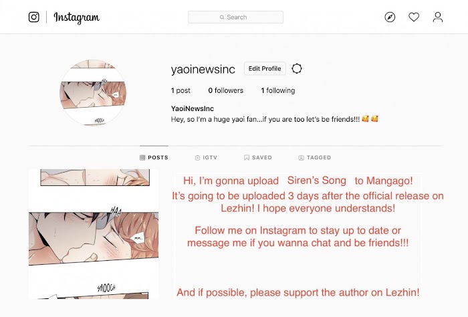The width and height of the screenshot is (468, 317).
Task: Select the POSTS tab
Action: [x=154, y=158]
